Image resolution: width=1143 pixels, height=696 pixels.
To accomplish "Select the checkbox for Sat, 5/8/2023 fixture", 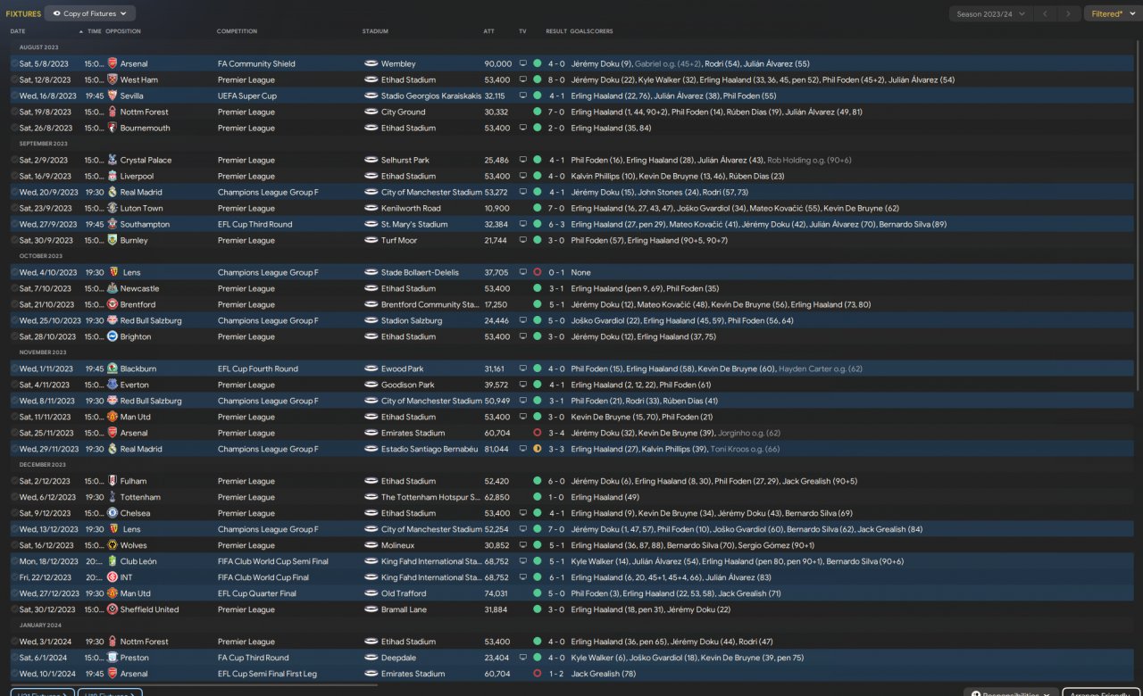I will pyautogui.click(x=14, y=63).
